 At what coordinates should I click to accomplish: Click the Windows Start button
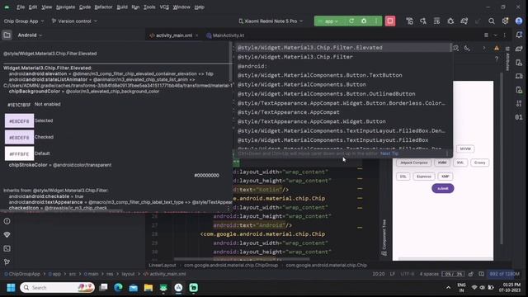coord(11,288)
